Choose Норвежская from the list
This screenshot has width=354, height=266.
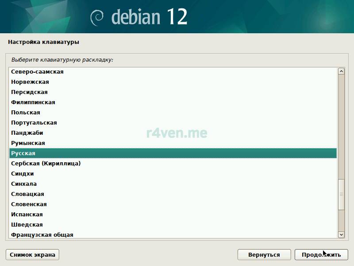30,82
